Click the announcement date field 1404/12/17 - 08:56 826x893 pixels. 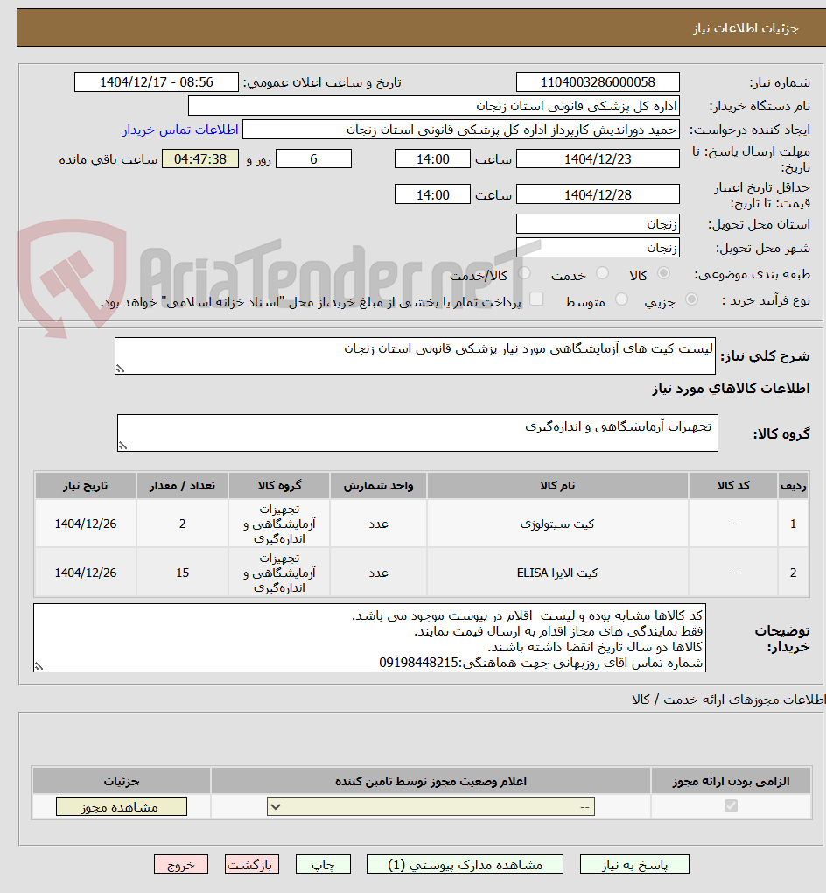point(157,82)
